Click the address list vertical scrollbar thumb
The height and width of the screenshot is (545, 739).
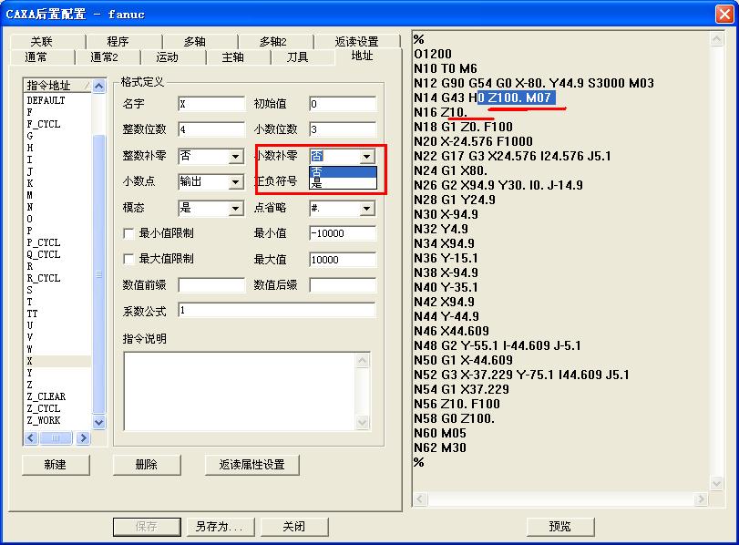pos(99,274)
